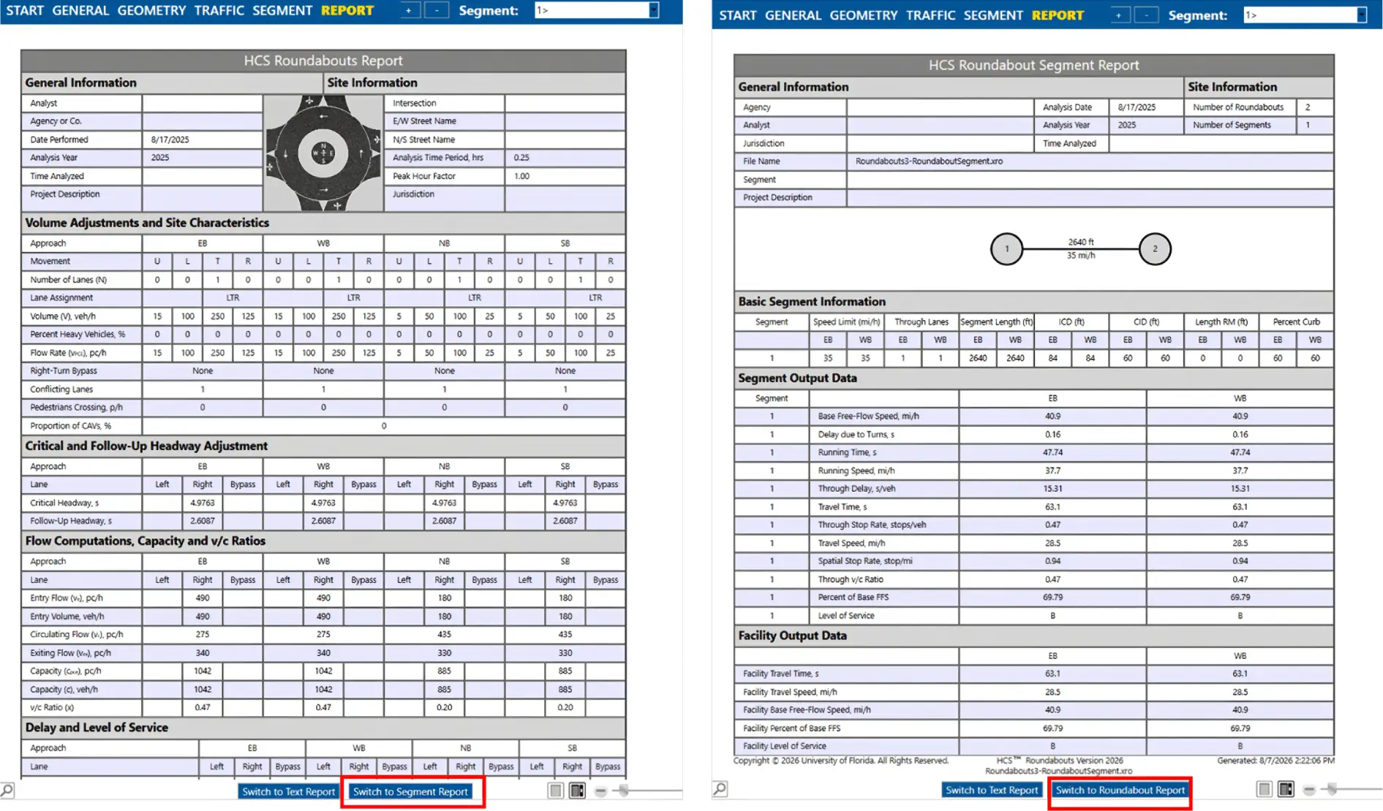Switch to the GEOMETRY tab in the left window

click(x=151, y=10)
